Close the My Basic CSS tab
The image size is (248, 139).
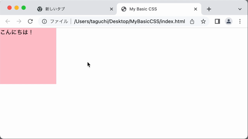click(195, 9)
